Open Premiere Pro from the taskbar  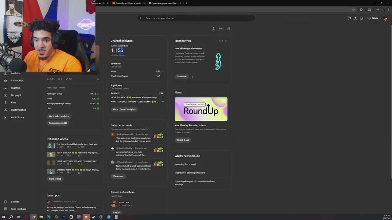64,217
